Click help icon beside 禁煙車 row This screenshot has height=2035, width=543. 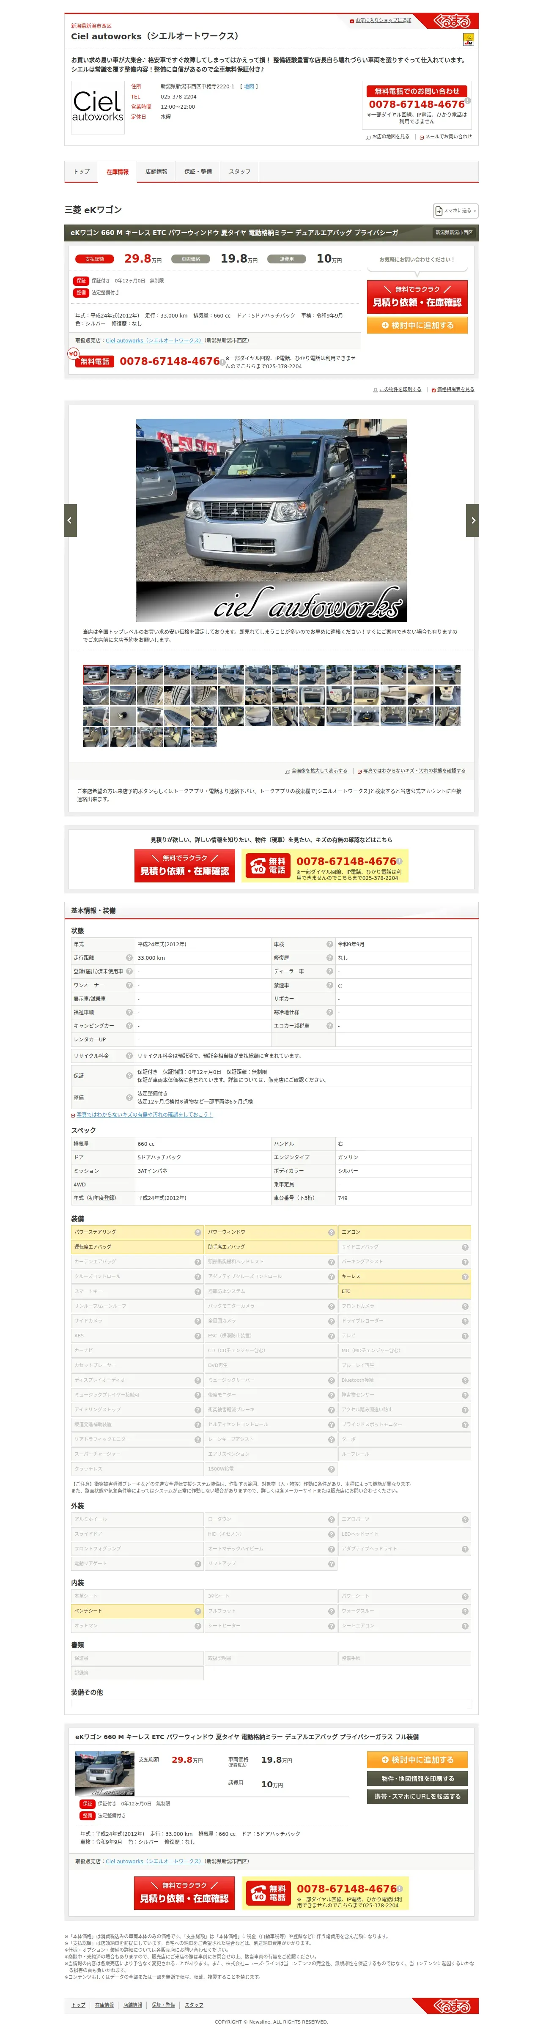pos(330,985)
